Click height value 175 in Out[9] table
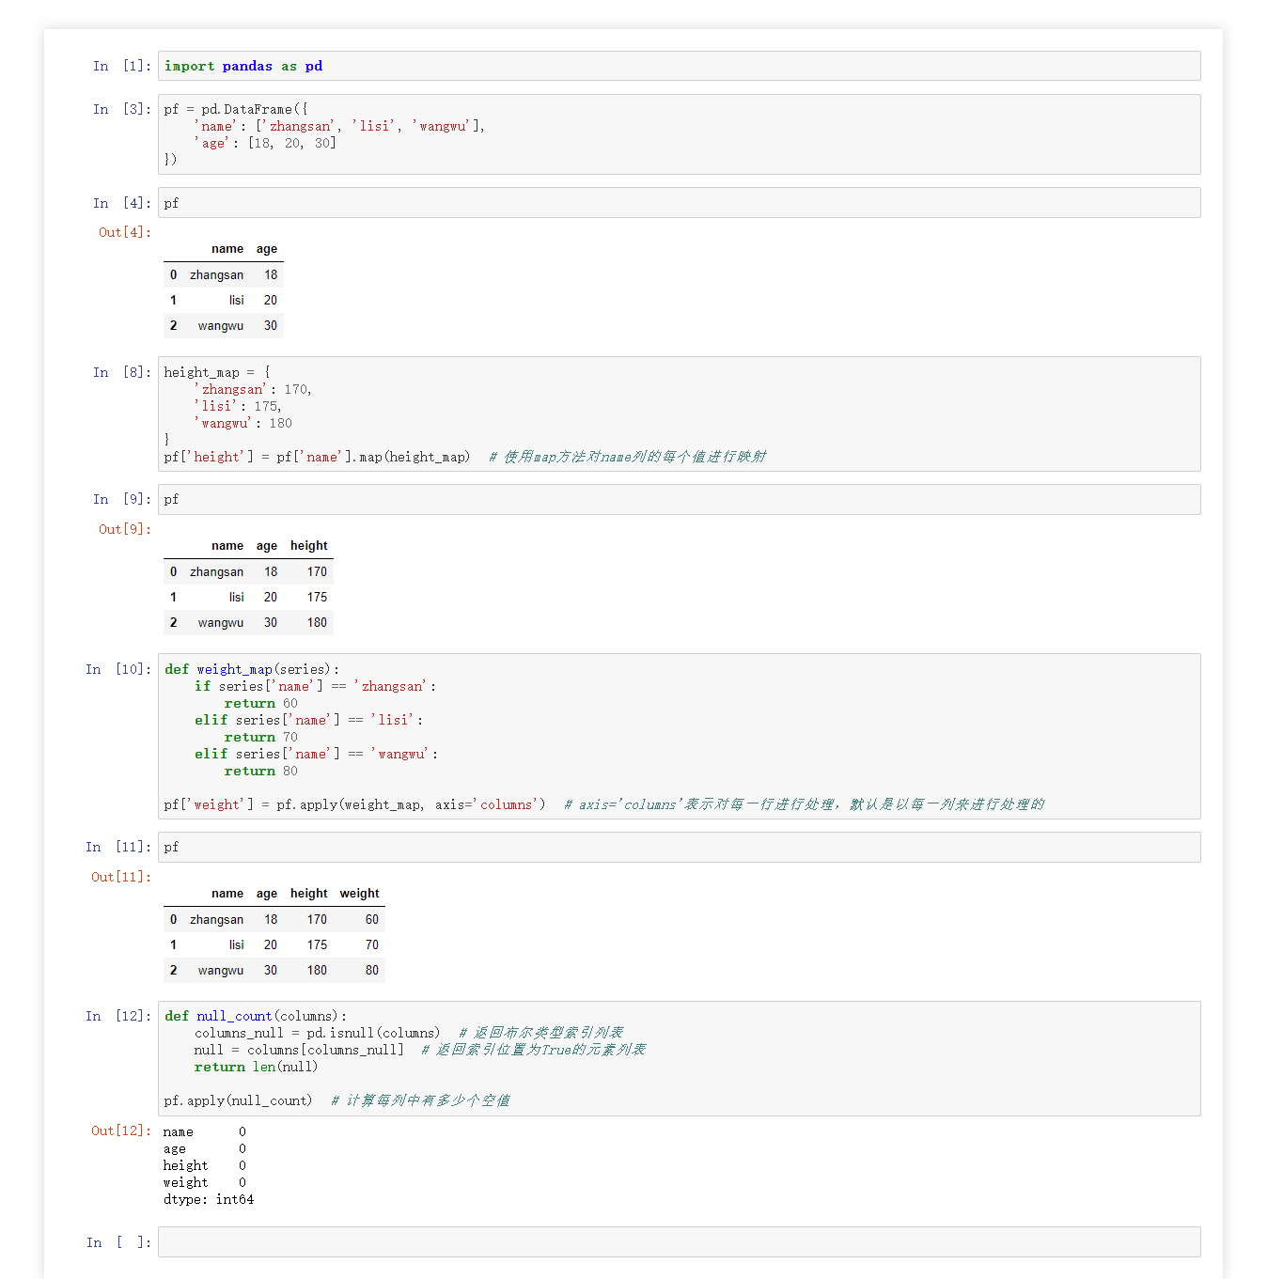The image size is (1267, 1279). [317, 597]
